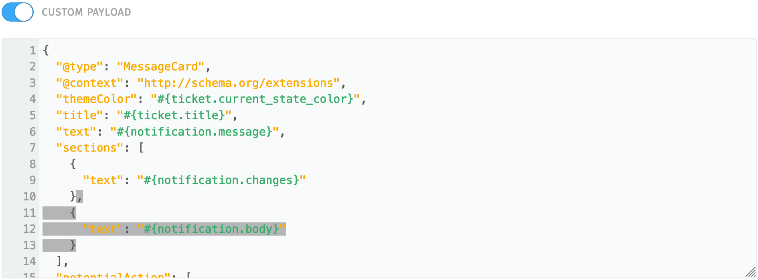Click the closing bracket on line 14
This screenshot has width=758, height=280.
59,261
